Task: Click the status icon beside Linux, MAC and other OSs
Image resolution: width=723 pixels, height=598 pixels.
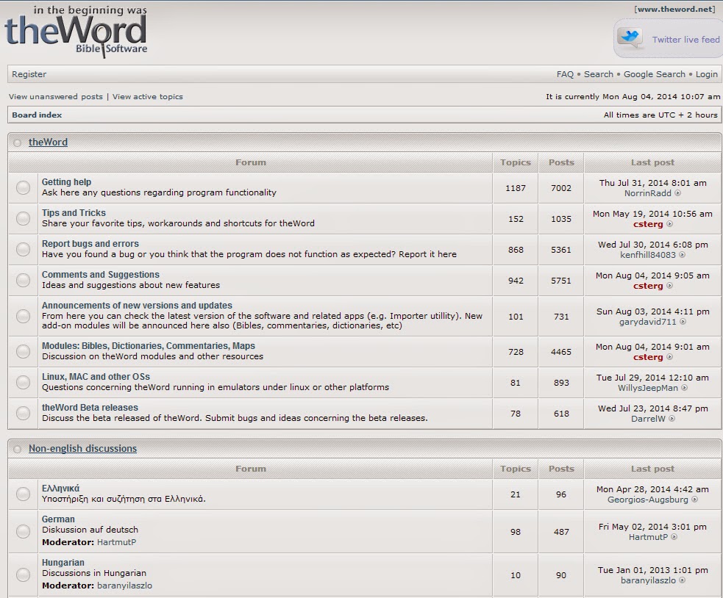Action: [23, 383]
